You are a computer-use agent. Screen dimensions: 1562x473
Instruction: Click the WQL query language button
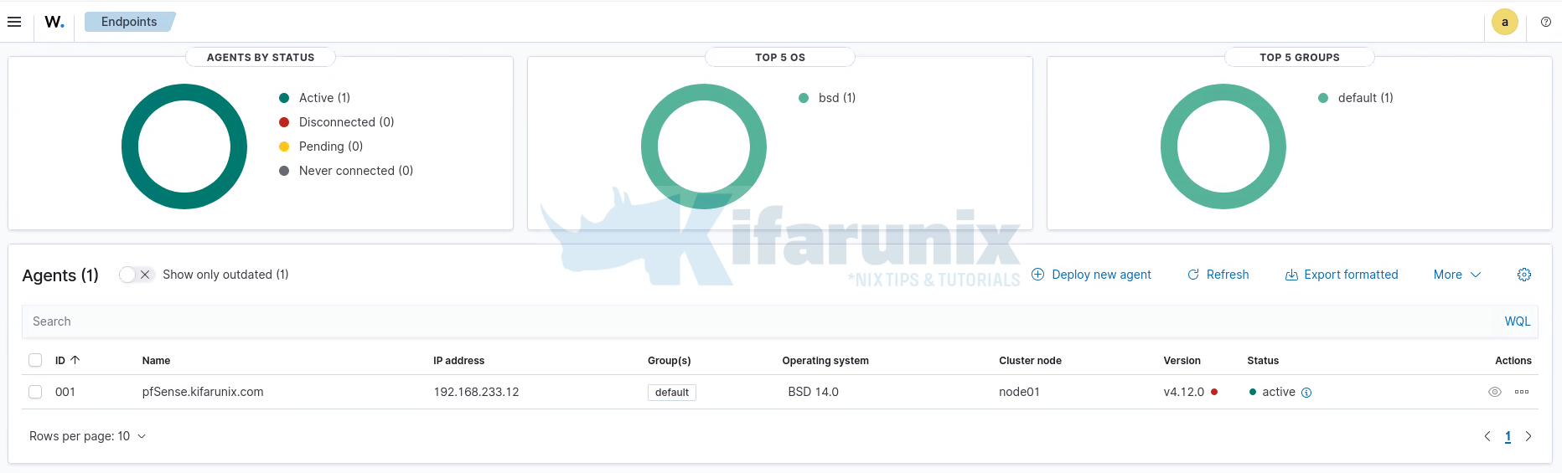point(1518,321)
